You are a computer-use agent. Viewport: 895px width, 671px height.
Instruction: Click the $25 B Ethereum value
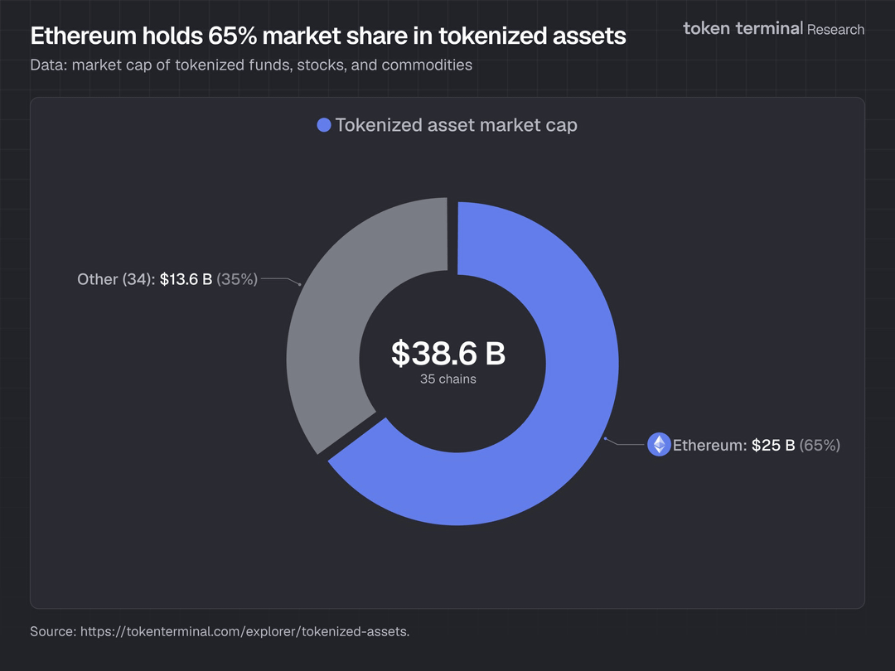[773, 445]
